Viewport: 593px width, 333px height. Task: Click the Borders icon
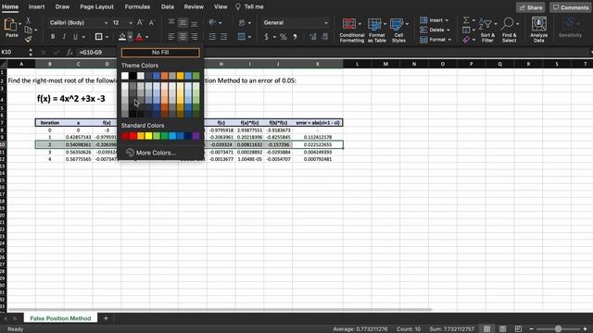(98, 37)
